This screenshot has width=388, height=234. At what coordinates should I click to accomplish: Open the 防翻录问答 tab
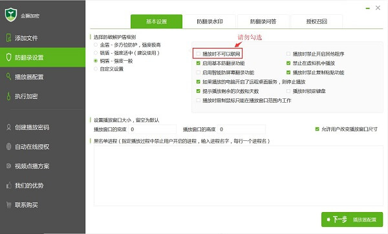263,21
